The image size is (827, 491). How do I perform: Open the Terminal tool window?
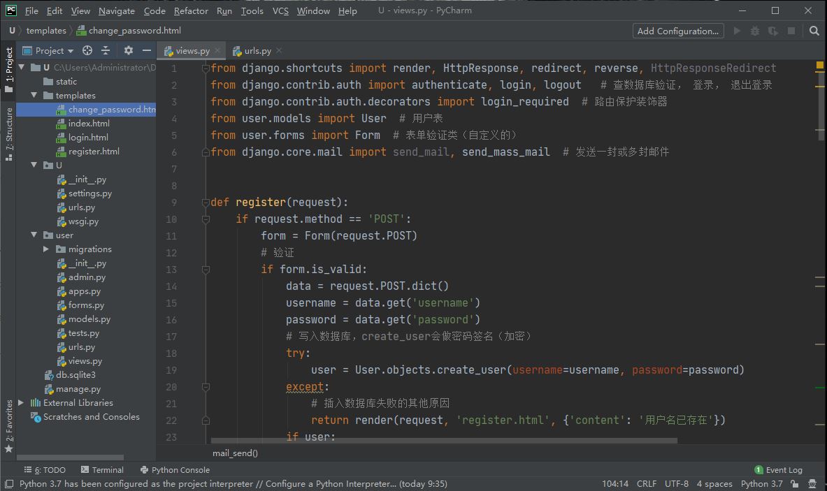[102, 470]
